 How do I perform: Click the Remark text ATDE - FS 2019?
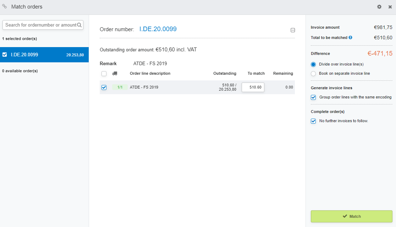pos(150,63)
